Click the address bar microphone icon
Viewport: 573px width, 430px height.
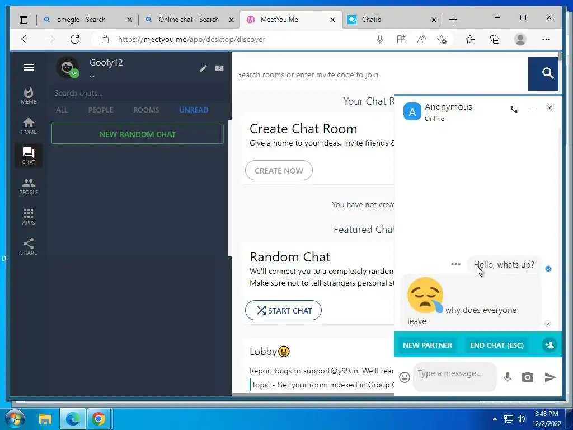[380, 39]
